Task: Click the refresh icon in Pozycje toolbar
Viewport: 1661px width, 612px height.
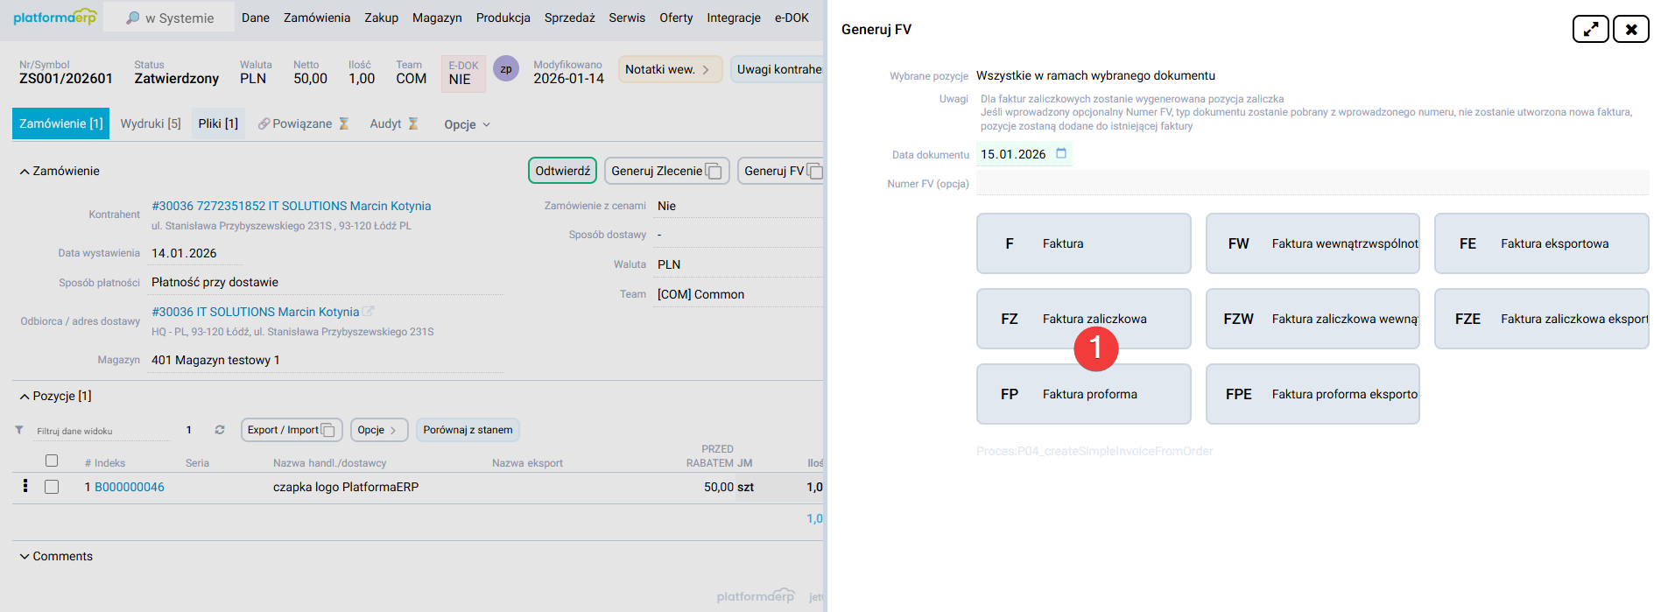Action: click(x=220, y=430)
